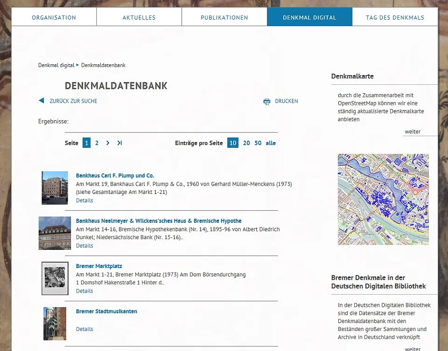This screenshot has height=351, width=448.
Task: Click the Bremer Stadtmusikanten thumbnail
Action: tap(55, 323)
